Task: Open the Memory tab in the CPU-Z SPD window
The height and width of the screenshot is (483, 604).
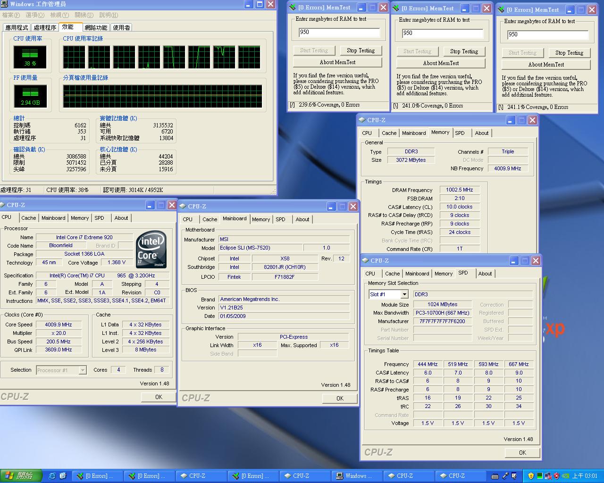Action: point(444,274)
